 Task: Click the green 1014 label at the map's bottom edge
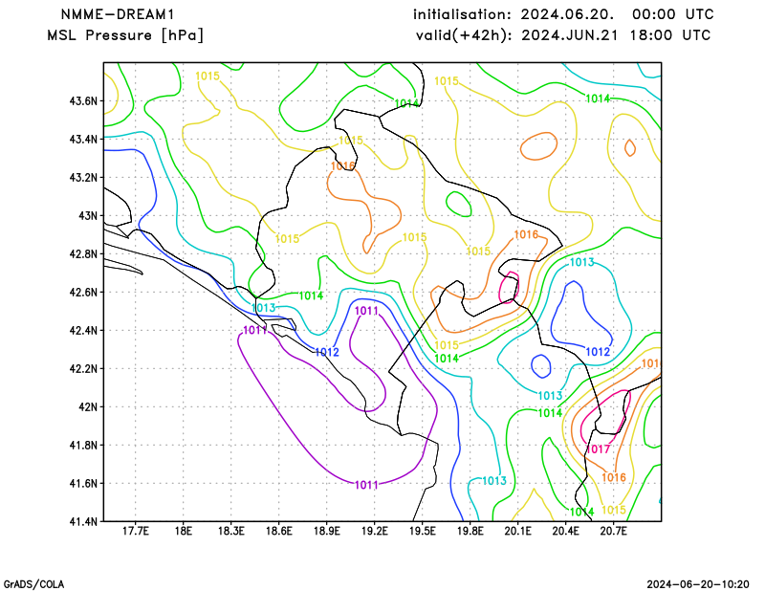point(582,512)
